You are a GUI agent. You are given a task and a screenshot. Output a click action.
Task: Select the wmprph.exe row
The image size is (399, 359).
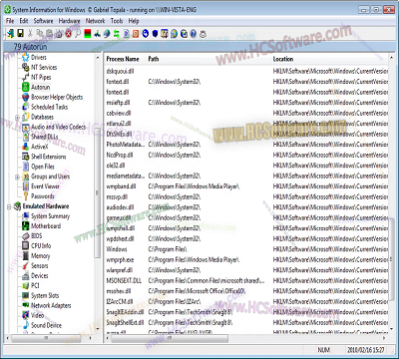click(x=246, y=259)
